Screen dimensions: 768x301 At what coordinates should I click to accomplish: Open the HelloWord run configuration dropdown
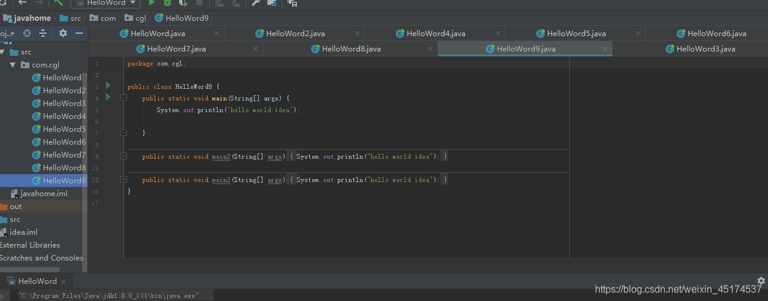click(x=106, y=3)
